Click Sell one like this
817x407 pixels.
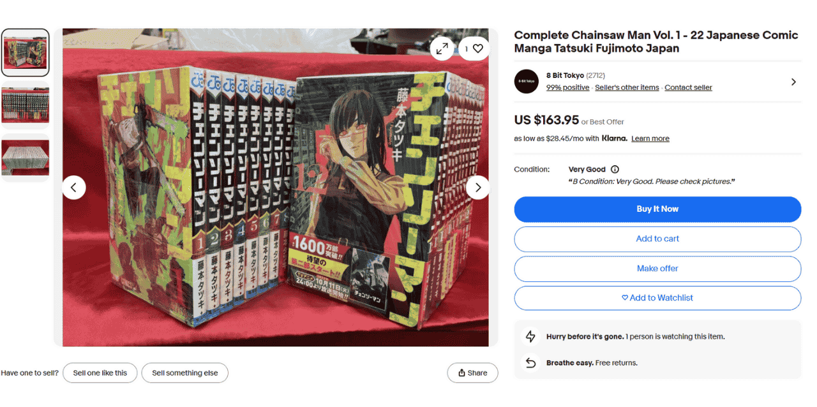100,373
